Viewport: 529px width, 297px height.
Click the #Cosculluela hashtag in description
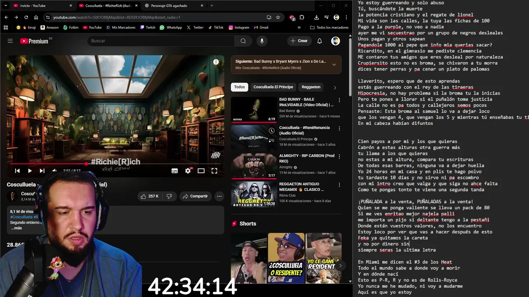tap(21, 217)
